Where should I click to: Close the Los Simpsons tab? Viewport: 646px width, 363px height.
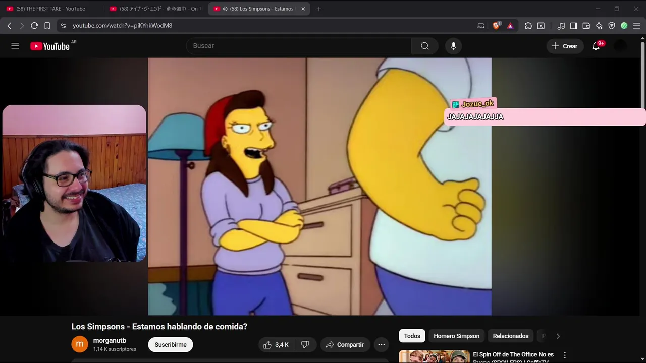tap(303, 9)
